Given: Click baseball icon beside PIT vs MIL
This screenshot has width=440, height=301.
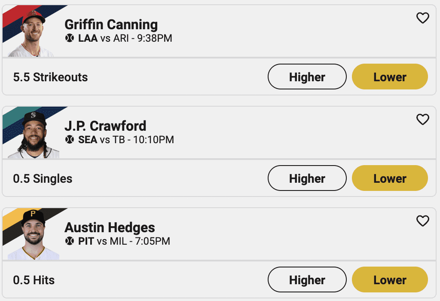Looking at the screenshot, I should (x=70, y=241).
